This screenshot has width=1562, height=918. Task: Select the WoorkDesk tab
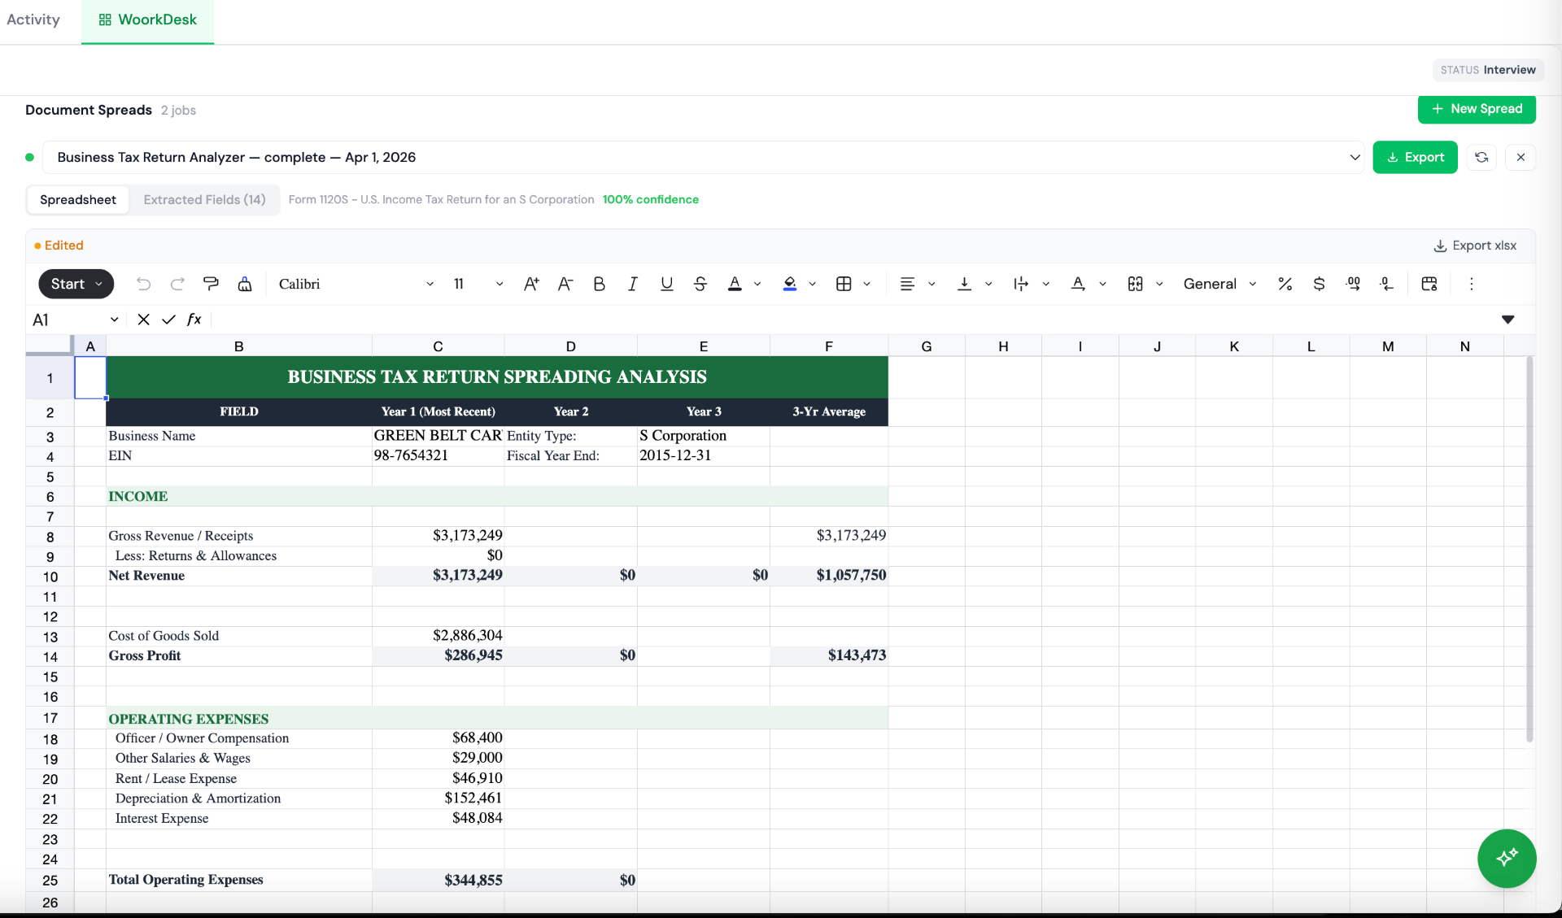pyautogui.click(x=147, y=20)
